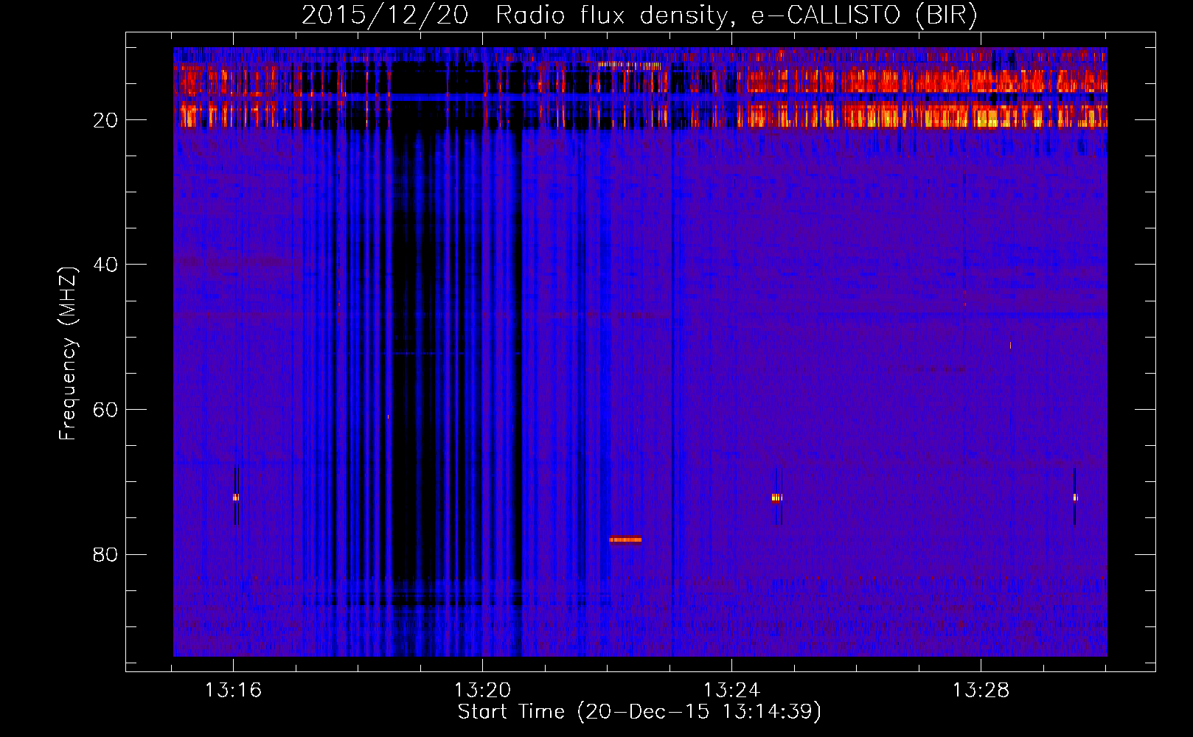
Task: Click the 13:20 time tick label
Action: (482, 691)
